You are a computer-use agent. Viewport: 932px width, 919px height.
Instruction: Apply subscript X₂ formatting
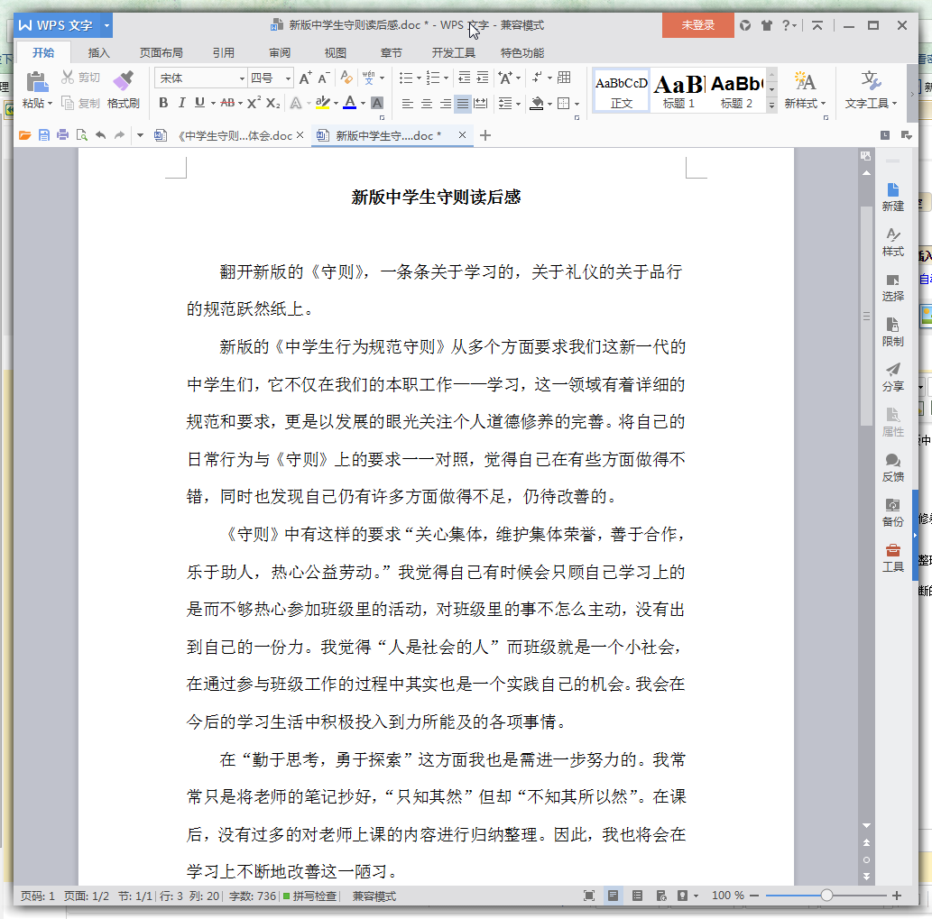272,103
